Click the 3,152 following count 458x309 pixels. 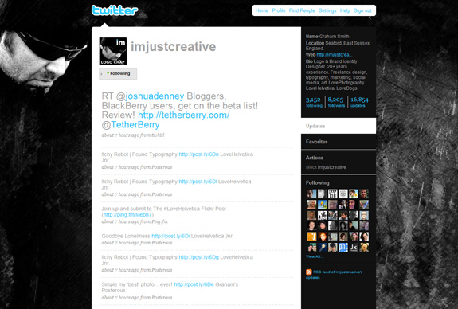pos(314,102)
